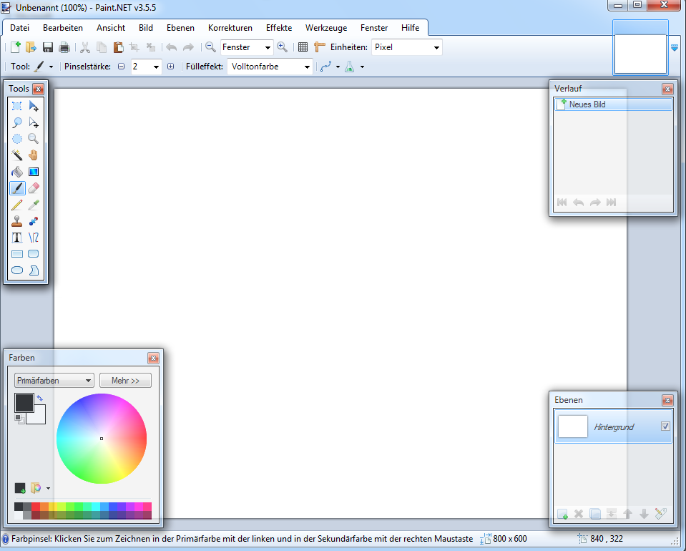
Task: Activate the Color Picker tool
Action: tap(34, 205)
